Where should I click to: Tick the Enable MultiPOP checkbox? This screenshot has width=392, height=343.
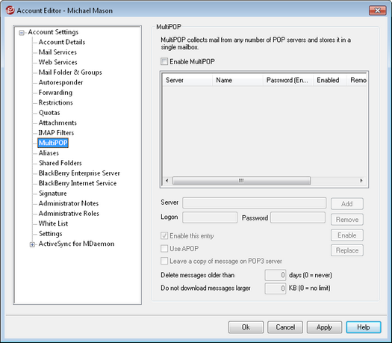click(164, 61)
